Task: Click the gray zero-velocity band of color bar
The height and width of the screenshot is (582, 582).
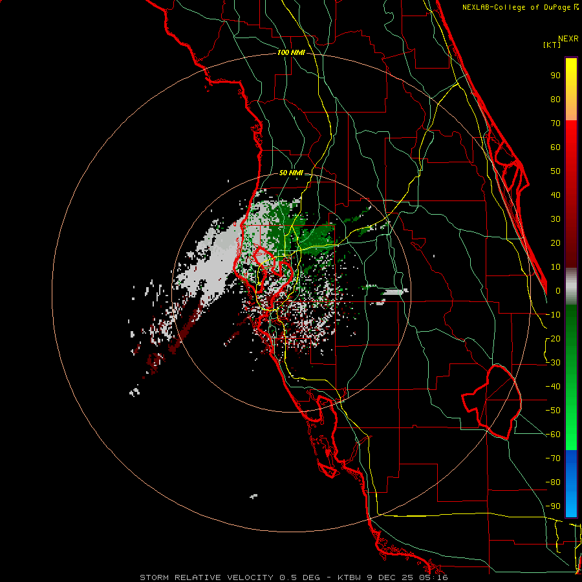Action: (571, 286)
